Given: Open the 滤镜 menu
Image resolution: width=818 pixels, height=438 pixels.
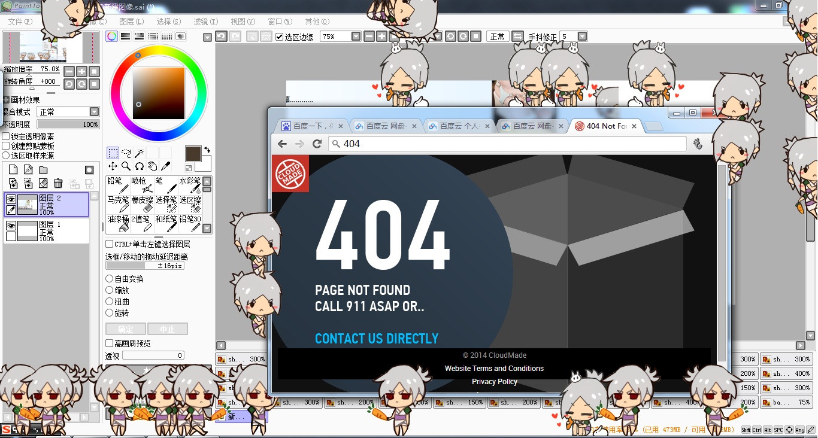Looking at the screenshot, I should tap(205, 22).
